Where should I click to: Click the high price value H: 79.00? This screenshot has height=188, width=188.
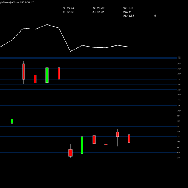point(99,8)
